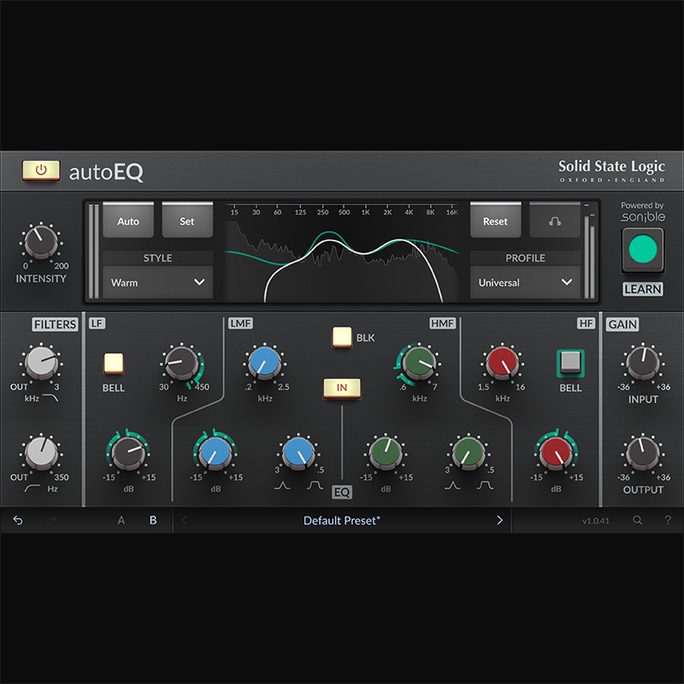Click the magnifier zoom icon
684x684 pixels.
point(637,520)
